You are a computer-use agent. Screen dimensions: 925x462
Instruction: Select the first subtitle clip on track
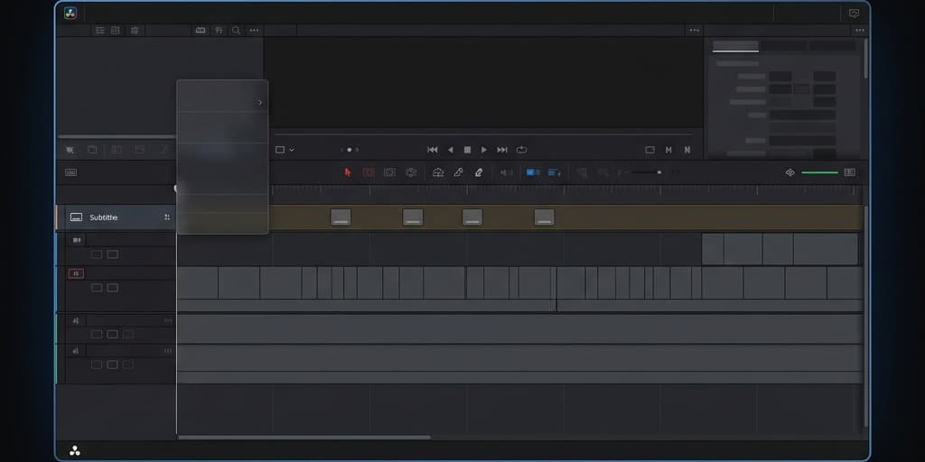(341, 217)
